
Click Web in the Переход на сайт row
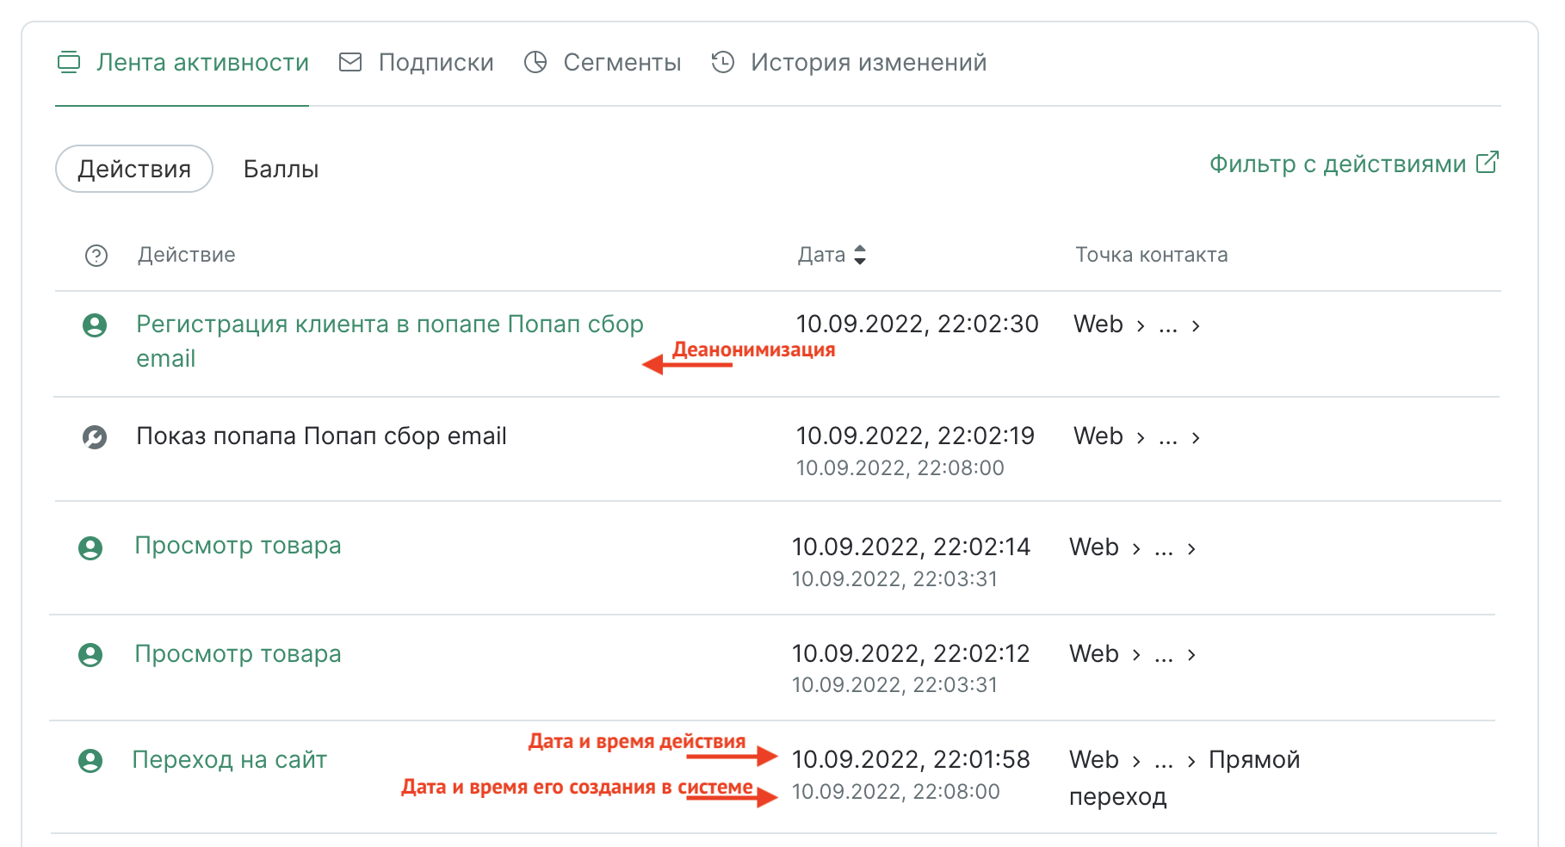tap(1094, 760)
